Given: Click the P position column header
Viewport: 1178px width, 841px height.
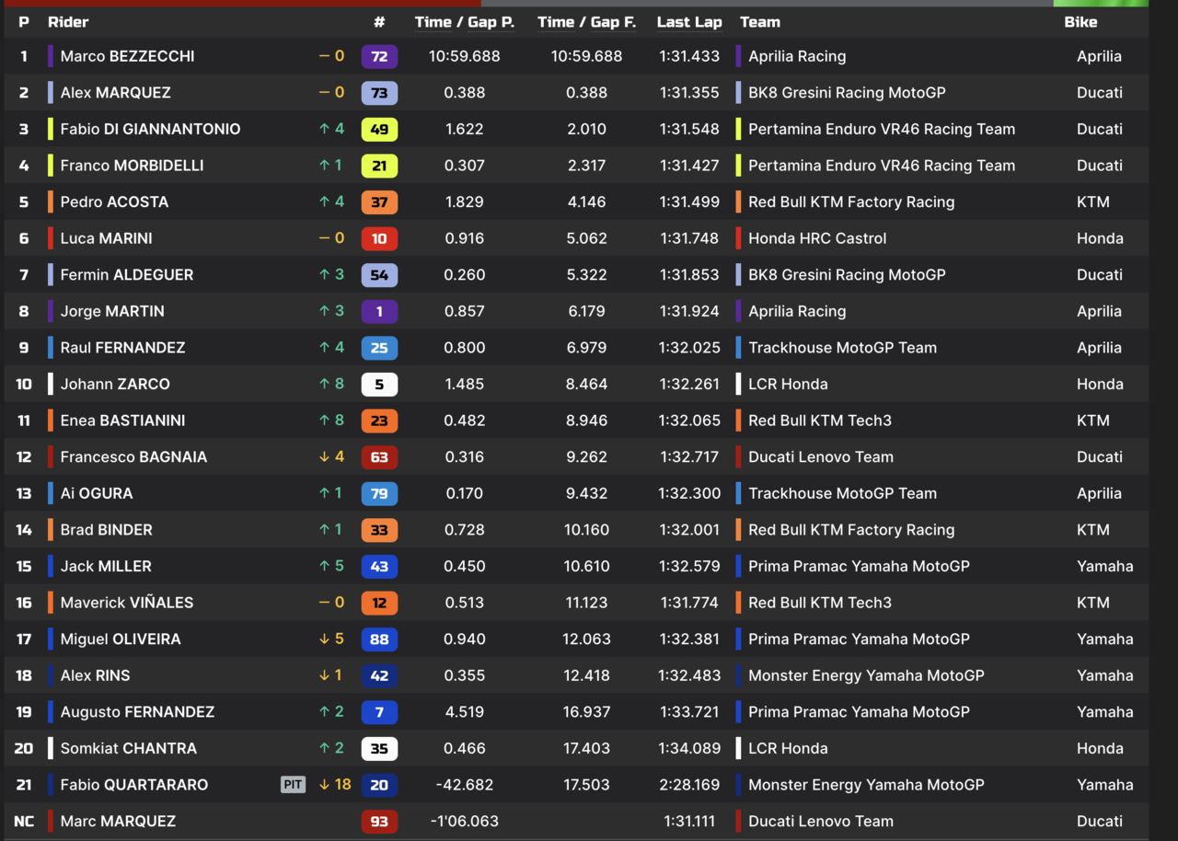Looking at the screenshot, I should point(24,22).
